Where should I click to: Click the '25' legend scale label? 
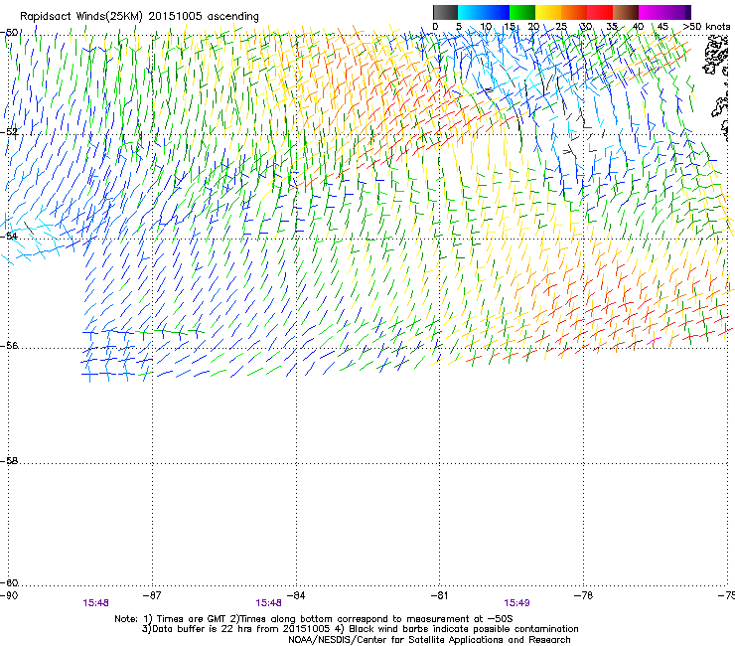tap(561, 26)
